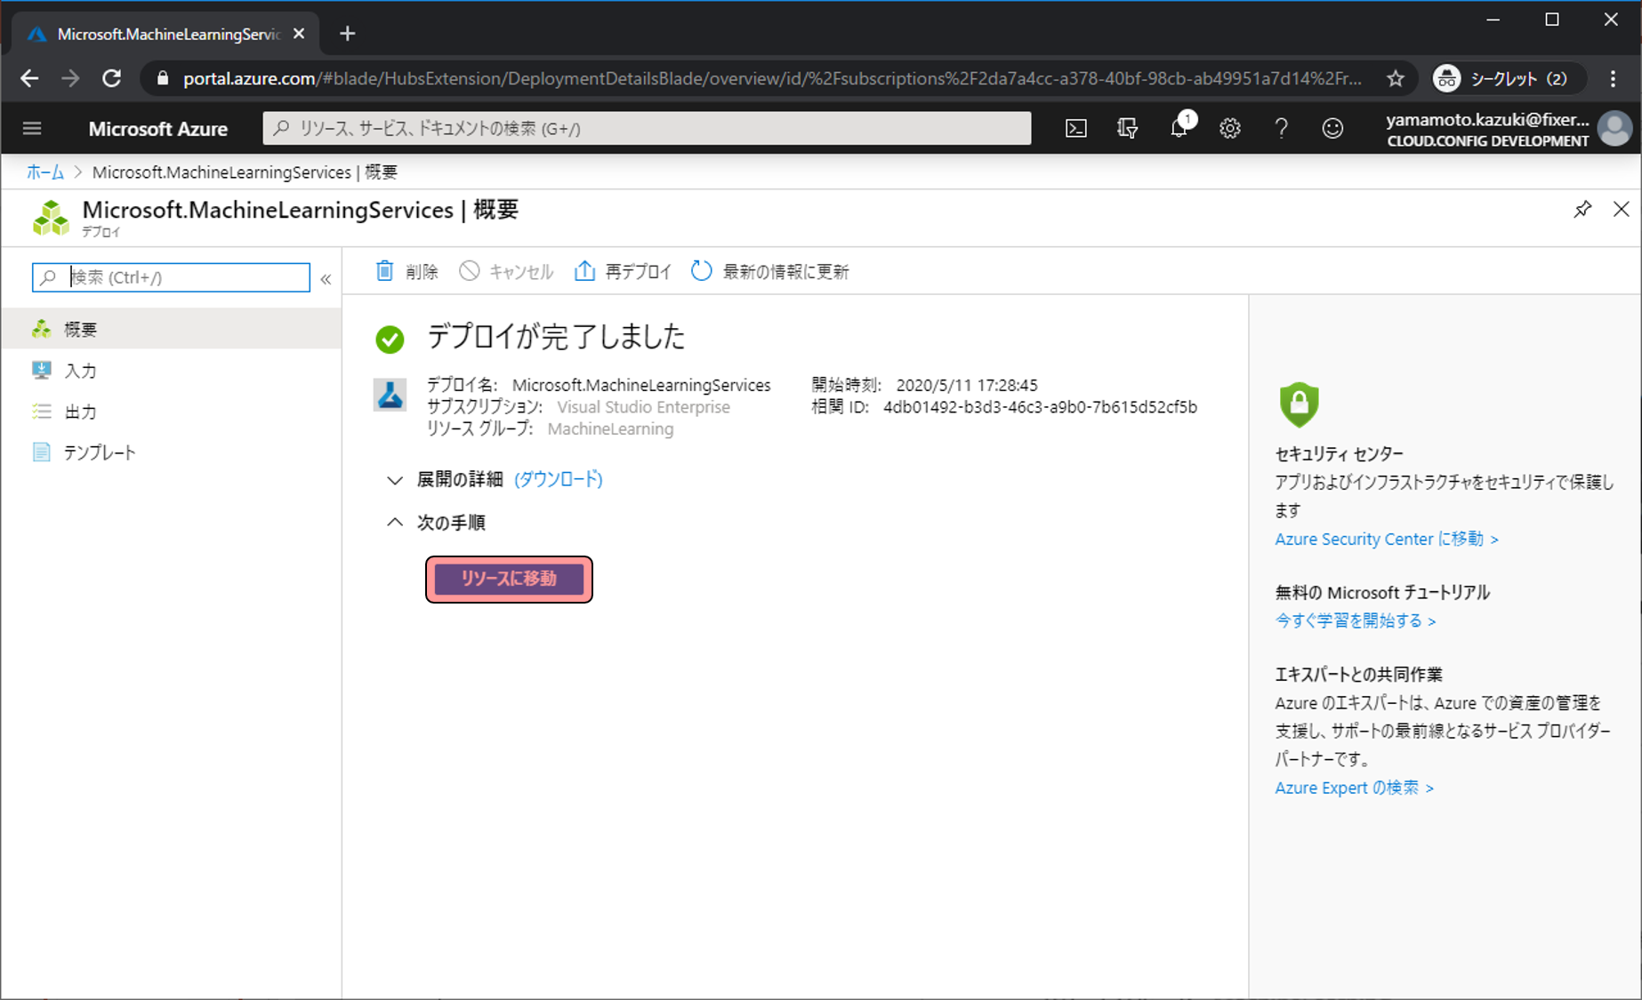The image size is (1642, 1000).
Task: Click 最新の情報に更新 refresh button
Action: coord(770,272)
